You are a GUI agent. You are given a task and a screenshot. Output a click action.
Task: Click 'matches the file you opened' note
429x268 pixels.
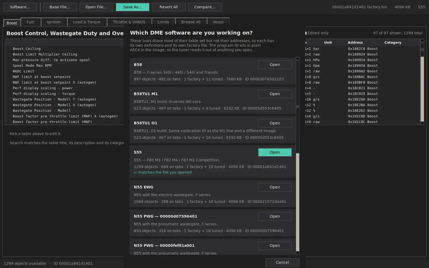(x=162, y=172)
